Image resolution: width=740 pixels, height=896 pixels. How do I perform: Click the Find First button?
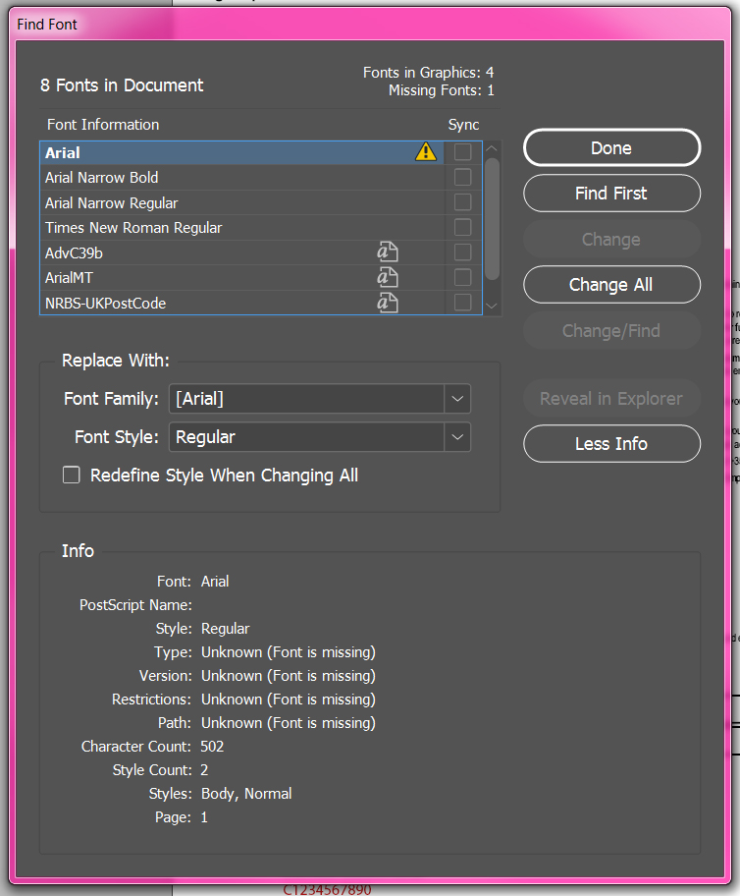611,194
